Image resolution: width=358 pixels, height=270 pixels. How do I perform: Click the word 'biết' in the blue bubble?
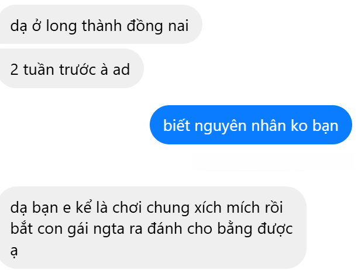pos(177,125)
